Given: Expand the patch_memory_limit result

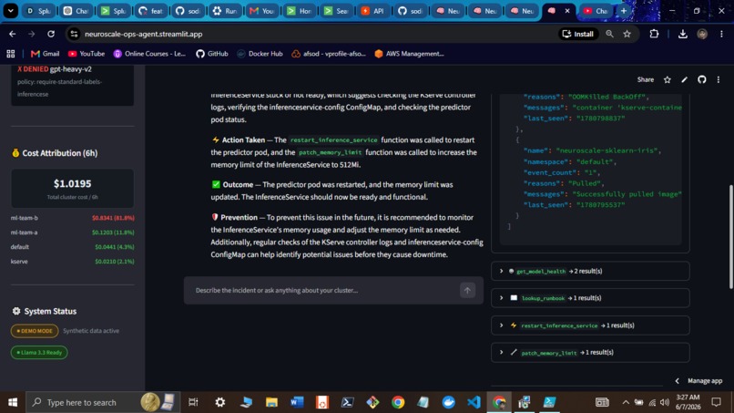Looking at the screenshot, I should pyautogui.click(x=590, y=353).
